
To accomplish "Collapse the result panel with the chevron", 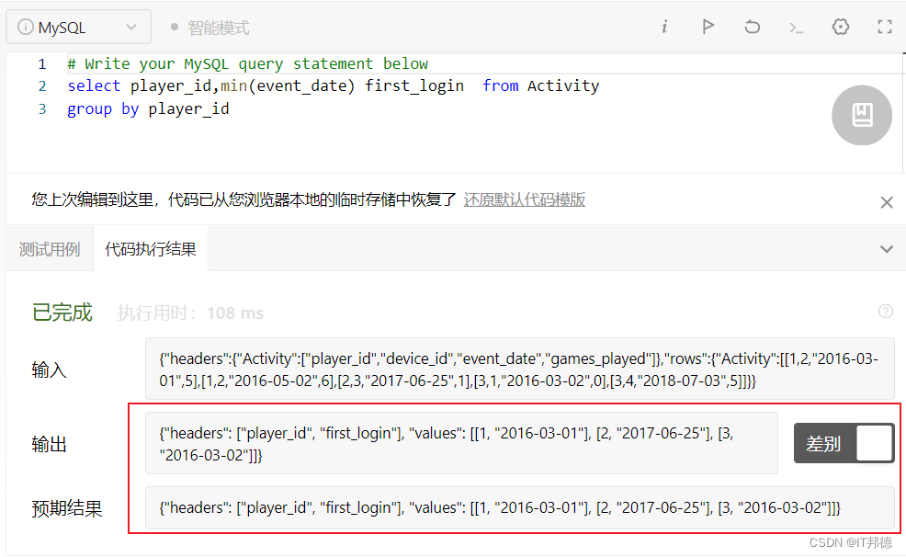I will (887, 249).
